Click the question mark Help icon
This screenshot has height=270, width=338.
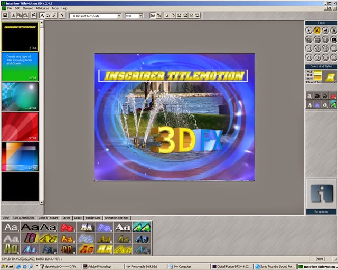coord(62,15)
